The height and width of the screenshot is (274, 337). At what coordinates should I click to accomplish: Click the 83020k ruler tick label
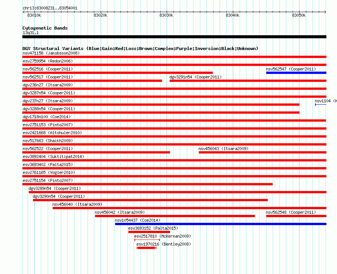pyautogui.click(x=100, y=15)
